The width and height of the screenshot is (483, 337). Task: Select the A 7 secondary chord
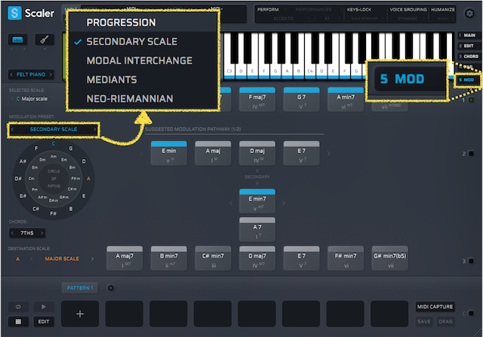tap(257, 229)
